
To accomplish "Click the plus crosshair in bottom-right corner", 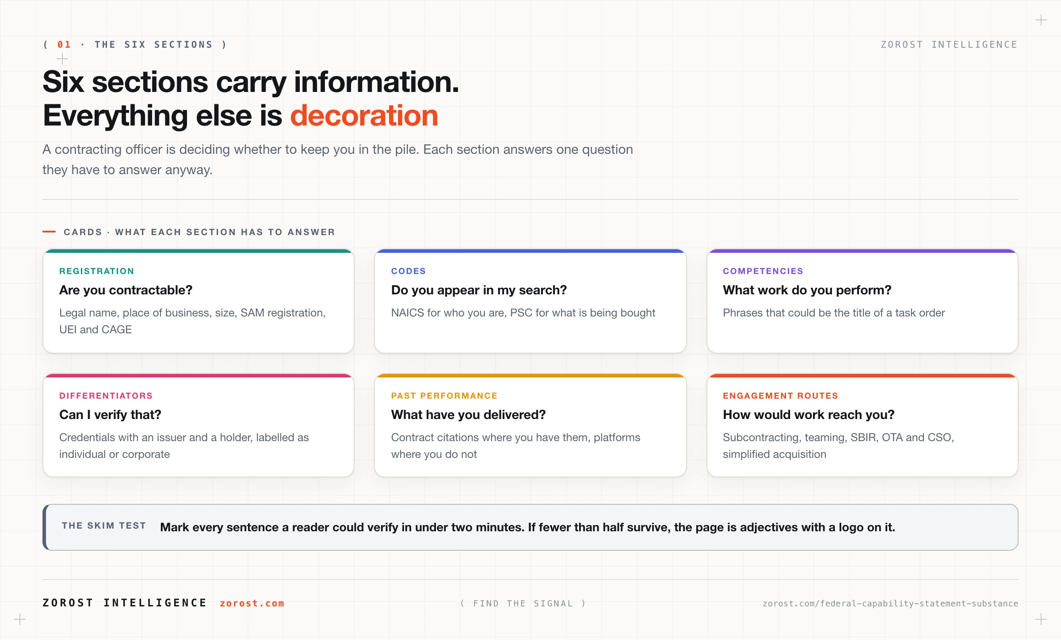I will tap(1041, 619).
